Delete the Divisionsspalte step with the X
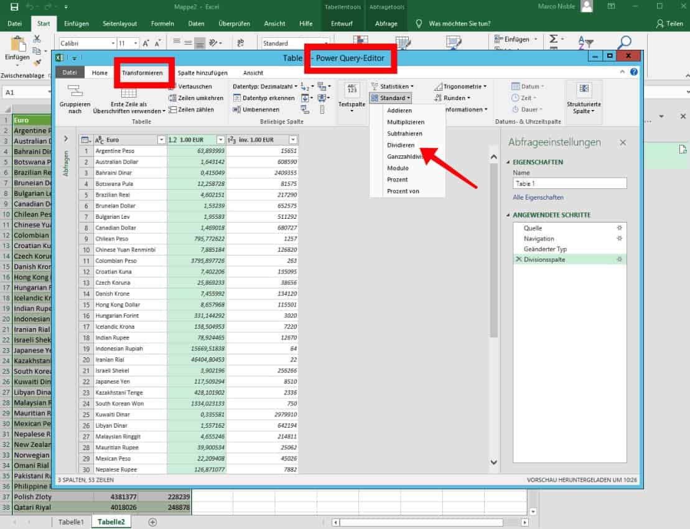Image resolution: width=690 pixels, height=529 pixels. pos(518,259)
